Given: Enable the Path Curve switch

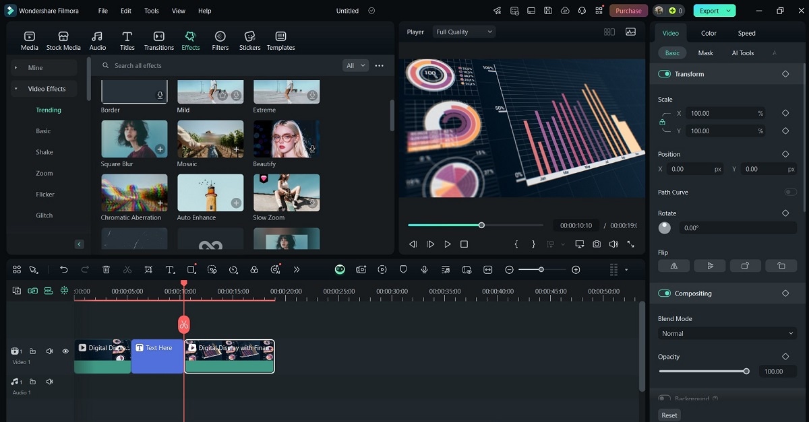Looking at the screenshot, I should tap(790, 192).
